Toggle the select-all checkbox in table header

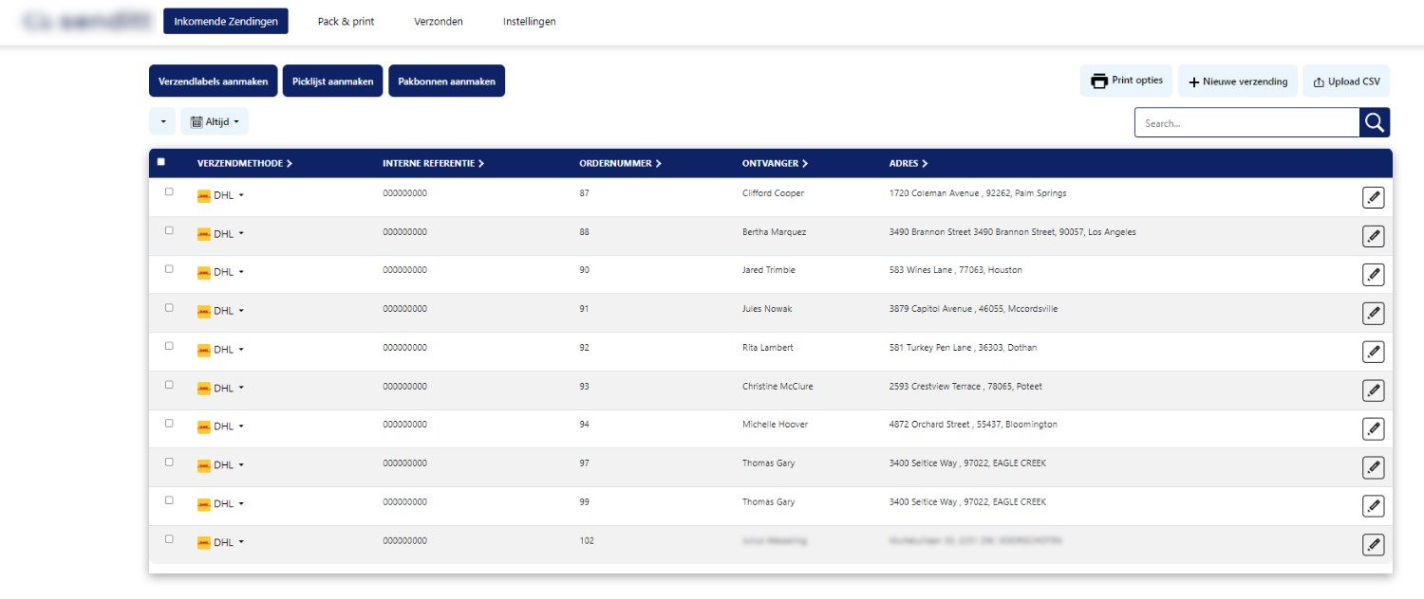click(160, 162)
